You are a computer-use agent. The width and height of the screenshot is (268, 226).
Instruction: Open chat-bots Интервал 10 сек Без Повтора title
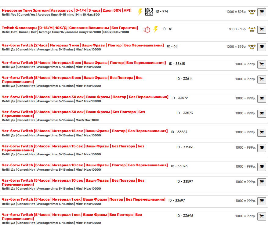click(73, 182)
